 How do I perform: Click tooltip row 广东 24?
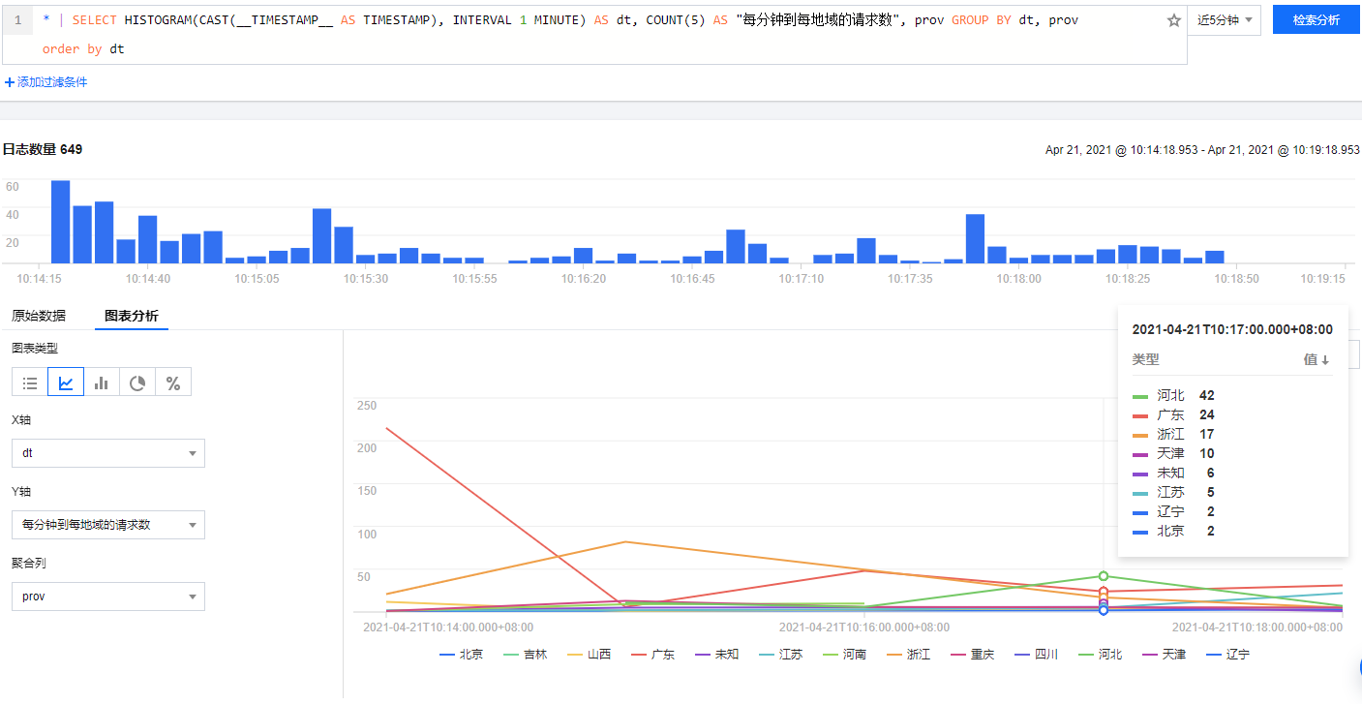click(x=1232, y=414)
